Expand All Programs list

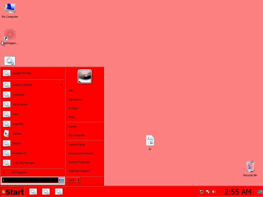(33, 172)
